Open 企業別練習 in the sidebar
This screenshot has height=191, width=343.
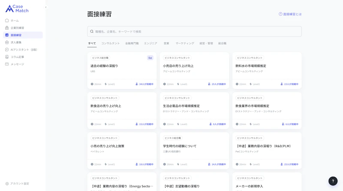tap(23, 28)
